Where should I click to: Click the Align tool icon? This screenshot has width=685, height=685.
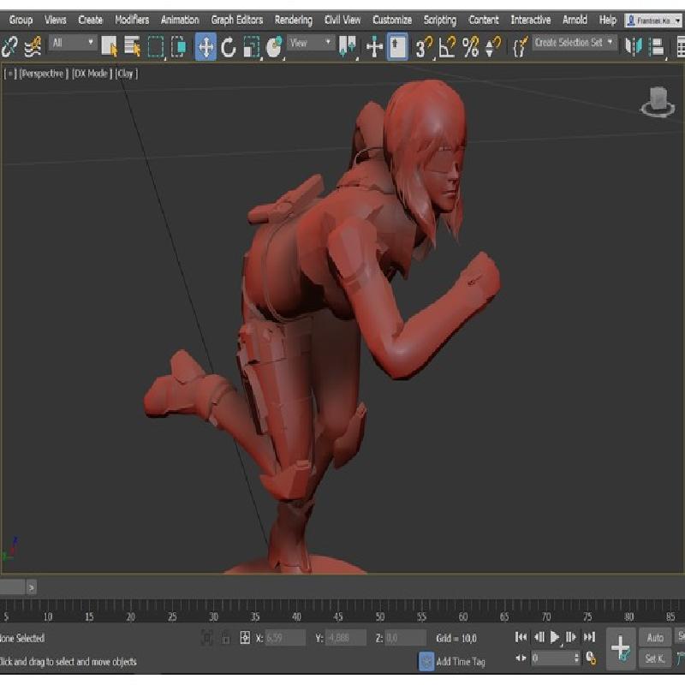pyautogui.click(x=656, y=47)
